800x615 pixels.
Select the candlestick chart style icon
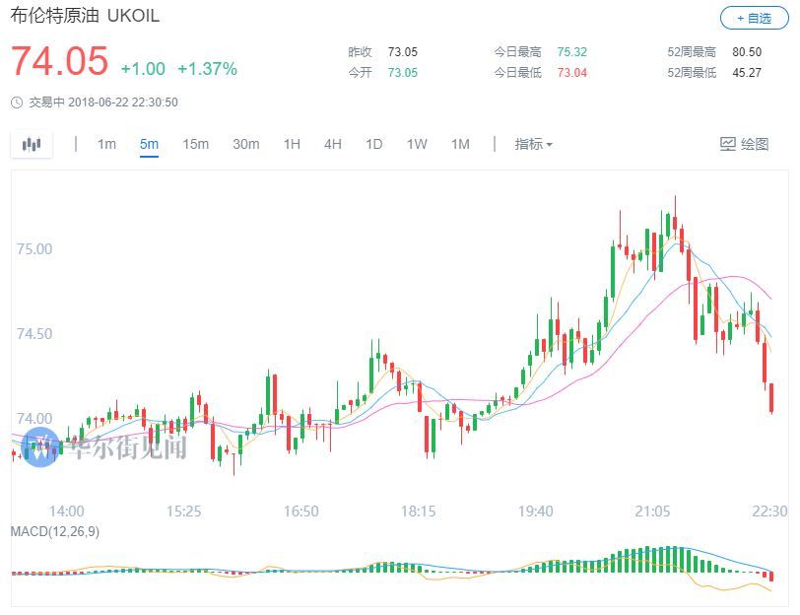31,144
